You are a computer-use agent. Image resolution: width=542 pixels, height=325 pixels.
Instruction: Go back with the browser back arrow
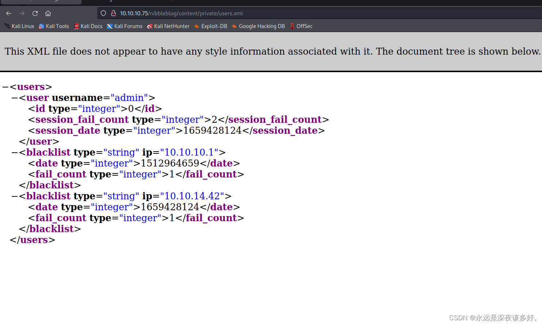coord(9,13)
